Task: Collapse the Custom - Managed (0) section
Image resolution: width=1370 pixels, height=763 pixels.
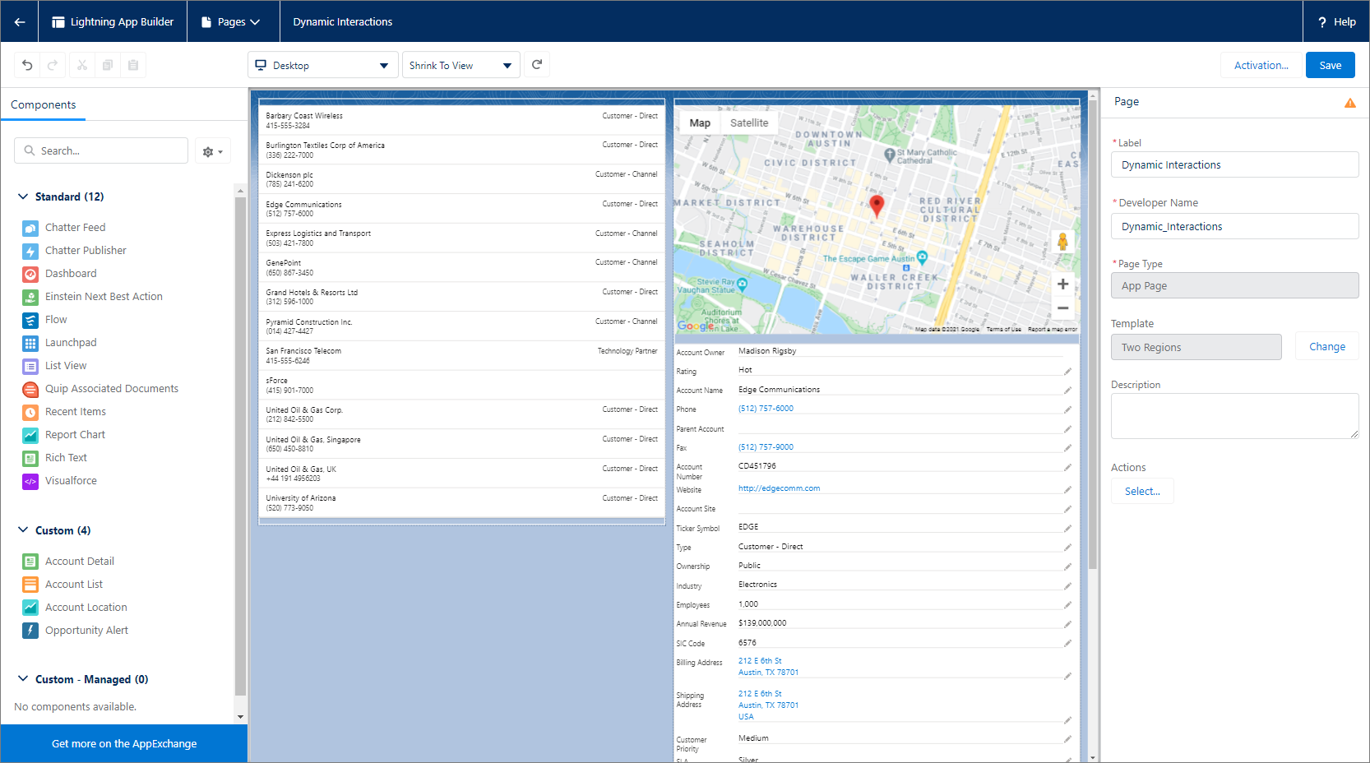Action: tap(23, 679)
